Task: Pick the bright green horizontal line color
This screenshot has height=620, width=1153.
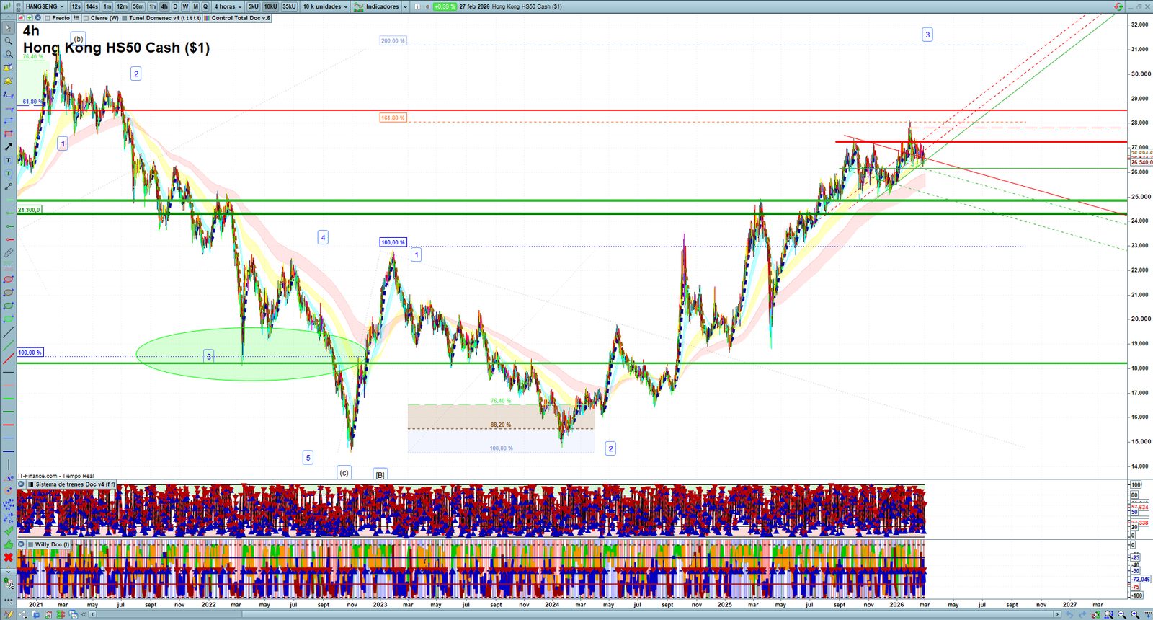Action: 8,398
